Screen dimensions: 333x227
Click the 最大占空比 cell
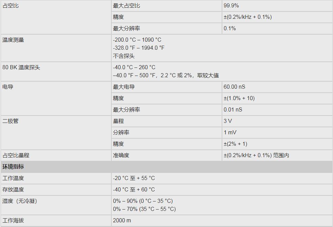(x=126, y=6)
